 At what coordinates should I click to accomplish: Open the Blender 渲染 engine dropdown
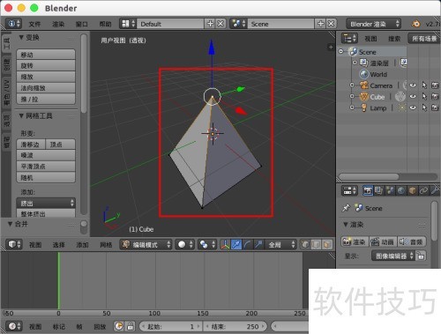pyautogui.click(x=374, y=24)
